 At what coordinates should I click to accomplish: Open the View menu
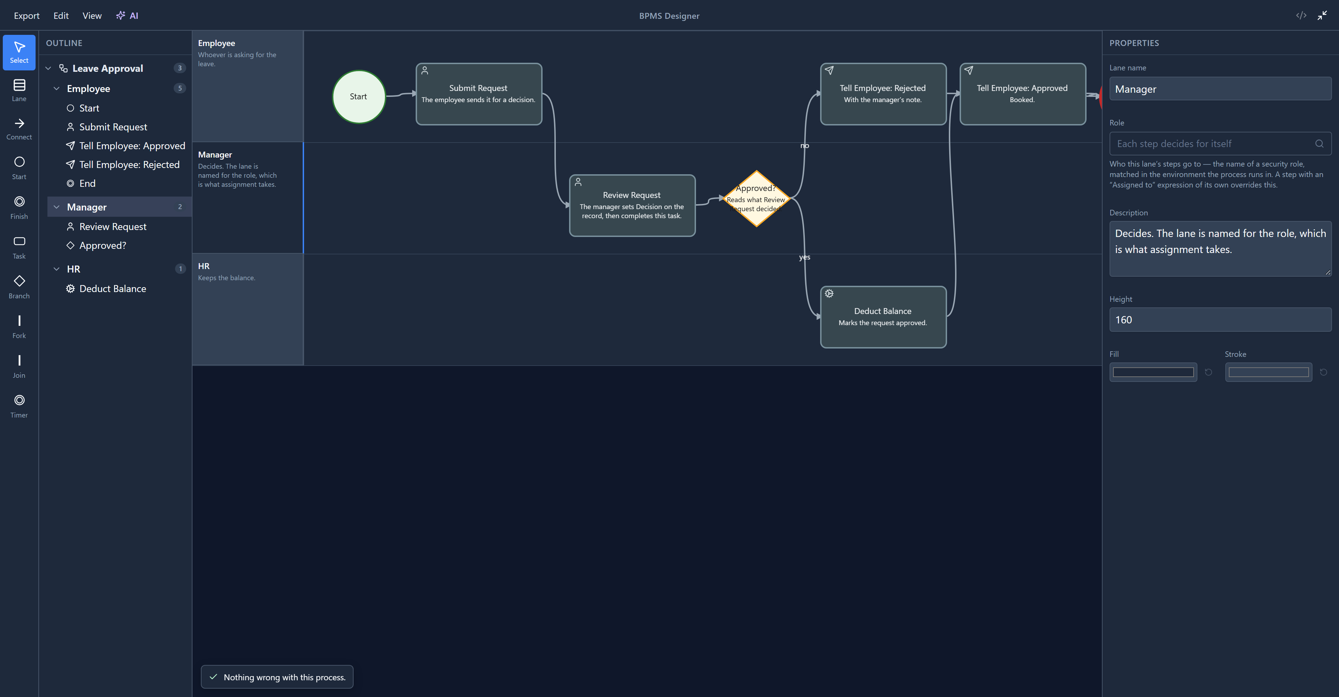point(92,16)
